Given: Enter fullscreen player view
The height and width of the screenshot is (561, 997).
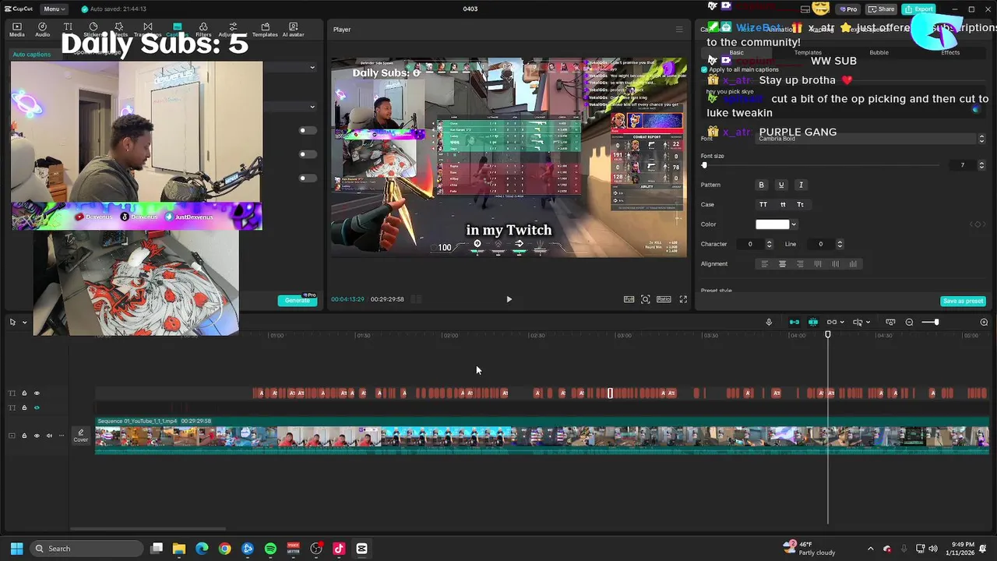Looking at the screenshot, I should [683, 299].
